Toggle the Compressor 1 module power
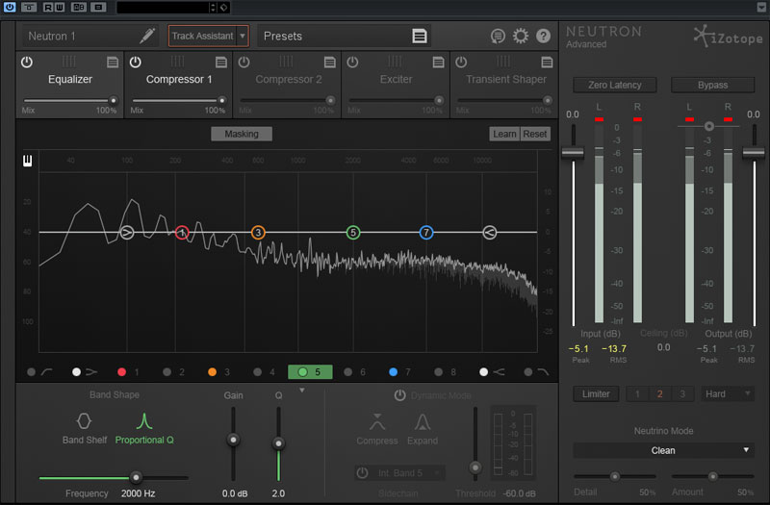Image resolution: width=770 pixels, height=505 pixels. pyautogui.click(x=136, y=62)
